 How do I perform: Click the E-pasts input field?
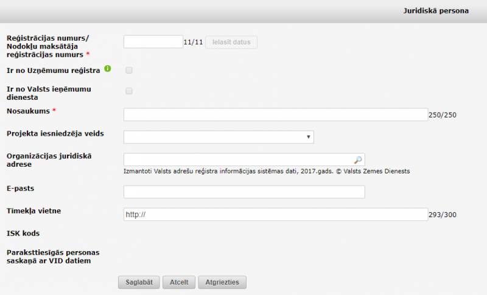[x=243, y=192]
